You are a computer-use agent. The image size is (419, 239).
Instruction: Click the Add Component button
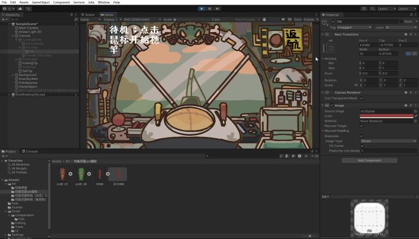click(370, 160)
